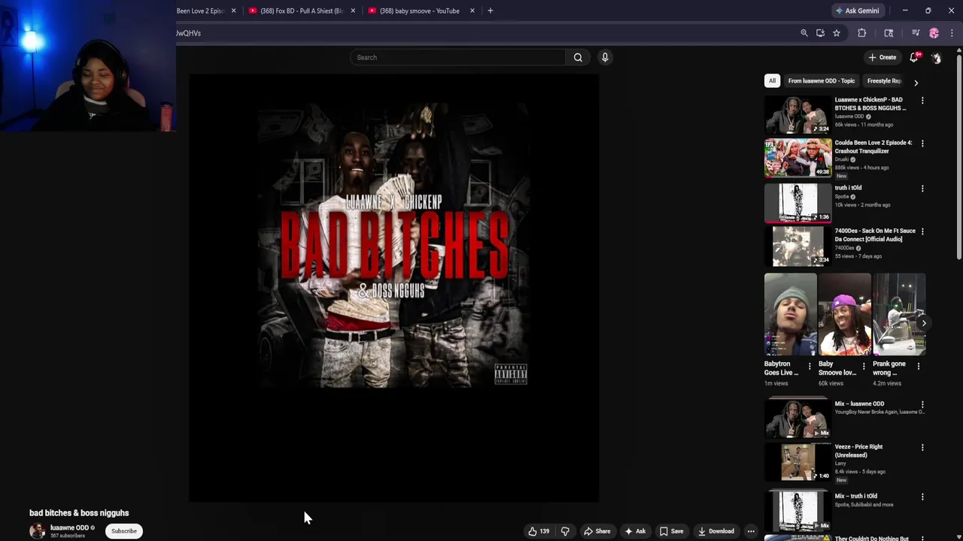
Task: Open options for Prank gone wrong short
Action: click(x=918, y=366)
